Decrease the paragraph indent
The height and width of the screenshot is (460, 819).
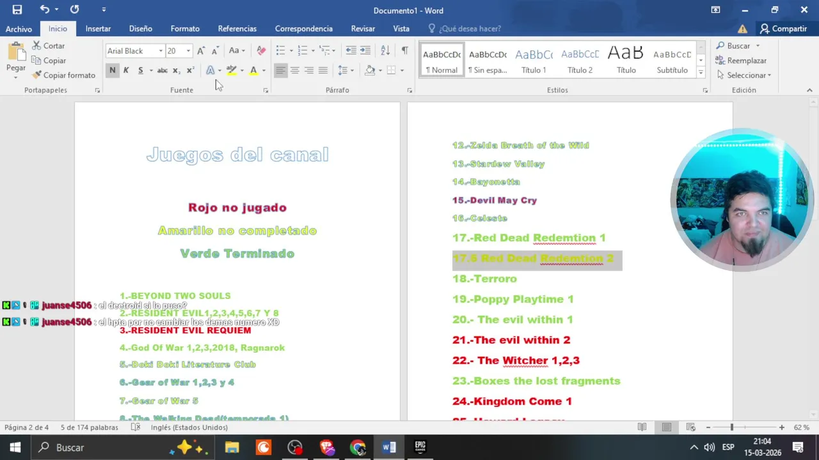click(x=351, y=50)
